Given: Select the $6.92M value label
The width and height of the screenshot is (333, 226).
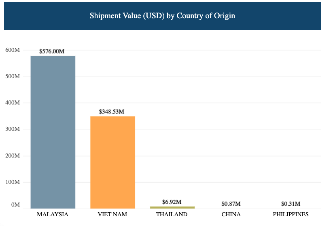Looking at the screenshot, I should tap(172, 202).
